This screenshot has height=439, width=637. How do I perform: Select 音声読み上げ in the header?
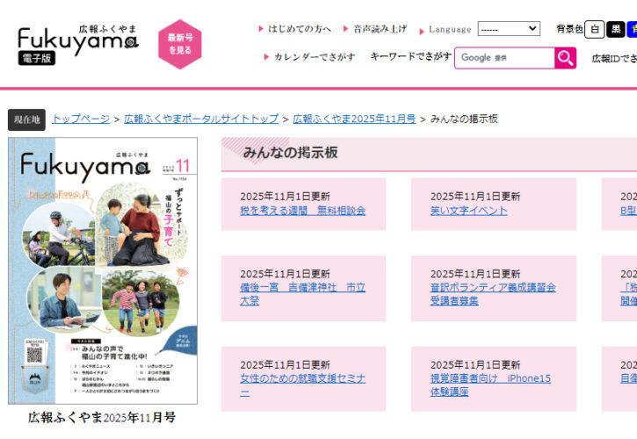pos(375,29)
